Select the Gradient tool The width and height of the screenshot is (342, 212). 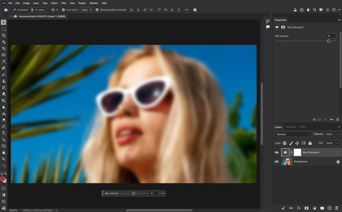tap(4, 101)
